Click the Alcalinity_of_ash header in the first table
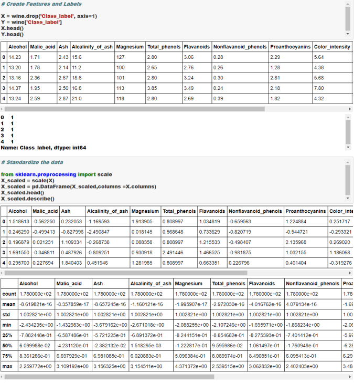Image resolution: width=354 pixels, height=383 pixels. pos(92,47)
